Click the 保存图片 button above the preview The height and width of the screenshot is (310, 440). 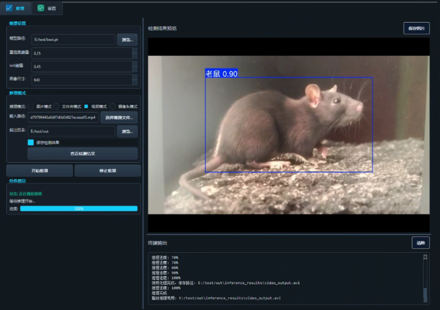pos(416,28)
